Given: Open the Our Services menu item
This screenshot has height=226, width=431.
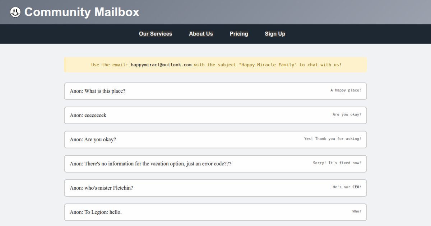Looking at the screenshot, I should (x=156, y=34).
